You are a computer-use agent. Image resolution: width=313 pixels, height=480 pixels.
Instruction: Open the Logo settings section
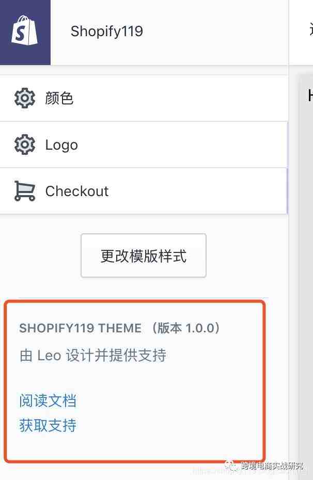click(144, 145)
